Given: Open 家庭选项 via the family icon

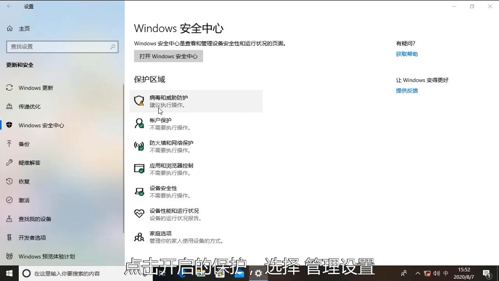Looking at the screenshot, I should (139, 236).
